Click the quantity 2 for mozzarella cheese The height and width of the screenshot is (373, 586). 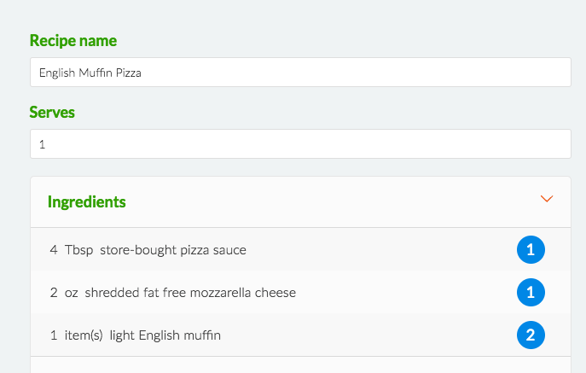pyautogui.click(x=54, y=293)
